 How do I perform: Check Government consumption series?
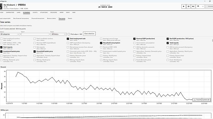coord(135,43)
